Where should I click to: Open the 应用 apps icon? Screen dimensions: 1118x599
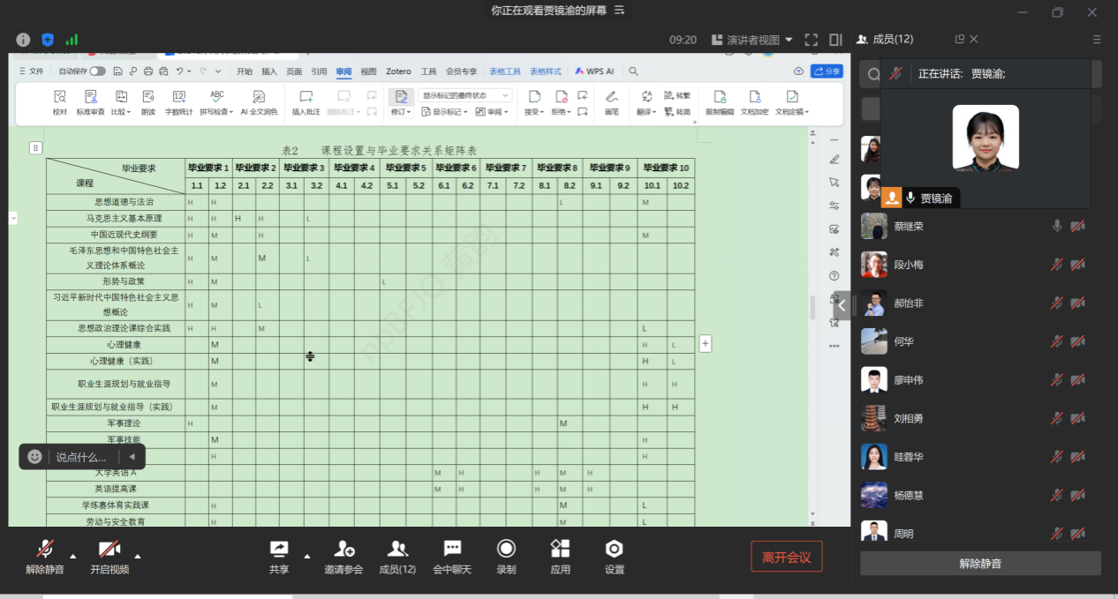pyautogui.click(x=560, y=550)
